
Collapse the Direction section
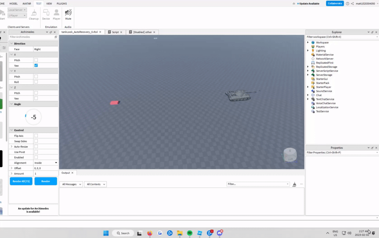pos(11,43)
